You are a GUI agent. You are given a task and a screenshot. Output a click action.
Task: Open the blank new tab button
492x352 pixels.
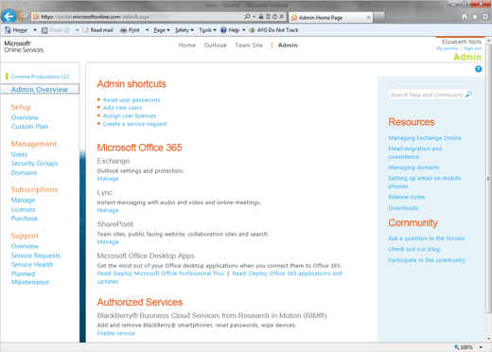click(x=378, y=17)
